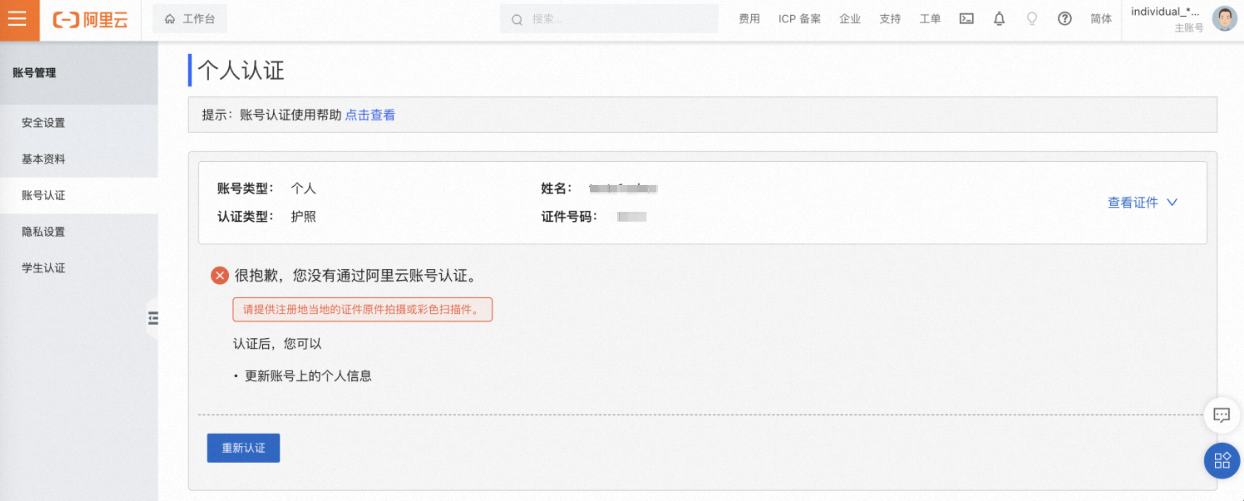Go to 基本资料 in sidebar

pyautogui.click(x=79, y=159)
